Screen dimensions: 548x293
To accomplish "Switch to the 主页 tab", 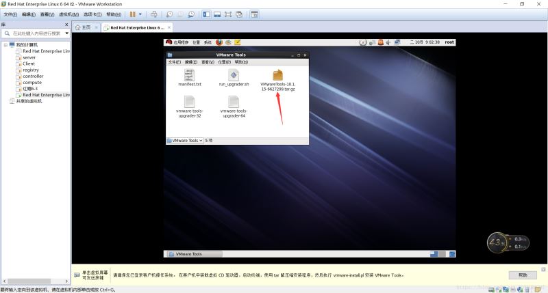I will click(85, 27).
